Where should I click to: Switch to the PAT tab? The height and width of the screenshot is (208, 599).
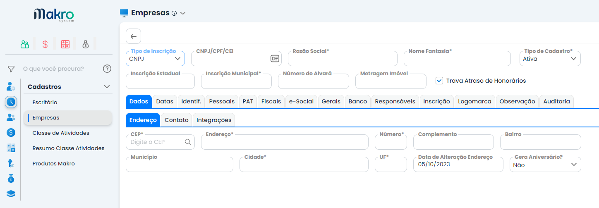(248, 101)
